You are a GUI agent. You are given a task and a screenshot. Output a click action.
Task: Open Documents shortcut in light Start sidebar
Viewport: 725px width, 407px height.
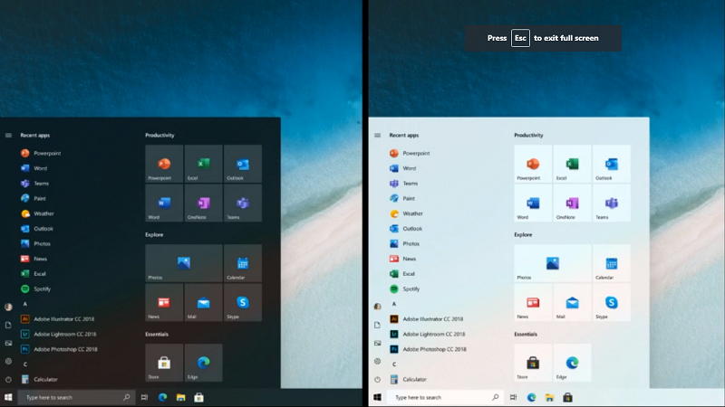377,325
